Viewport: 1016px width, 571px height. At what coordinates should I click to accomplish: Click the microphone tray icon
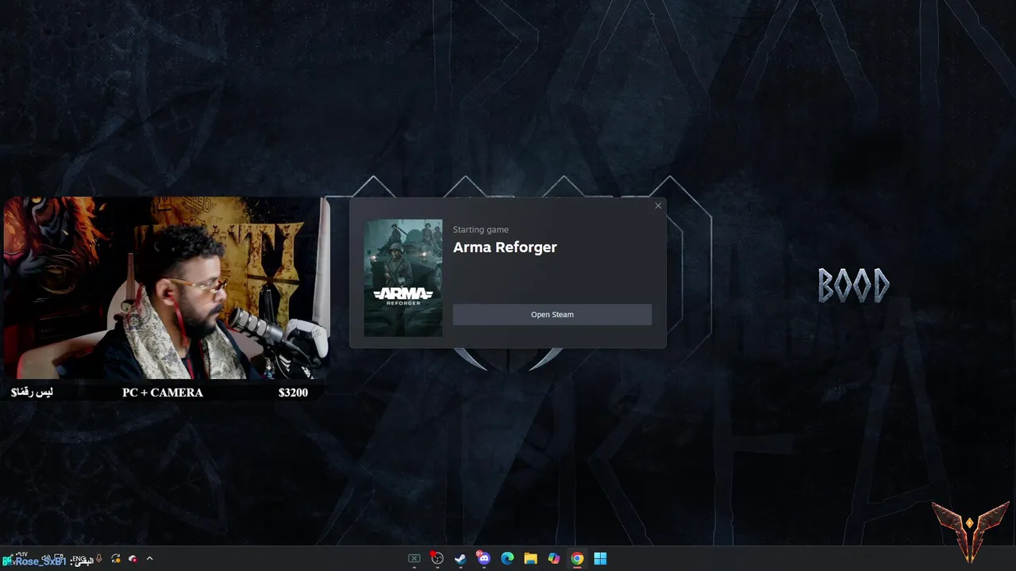pyautogui.click(x=99, y=558)
